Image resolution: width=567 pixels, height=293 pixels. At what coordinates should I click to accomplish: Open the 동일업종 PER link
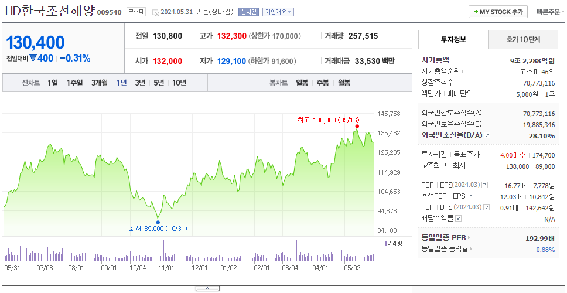tap(446, 238)
